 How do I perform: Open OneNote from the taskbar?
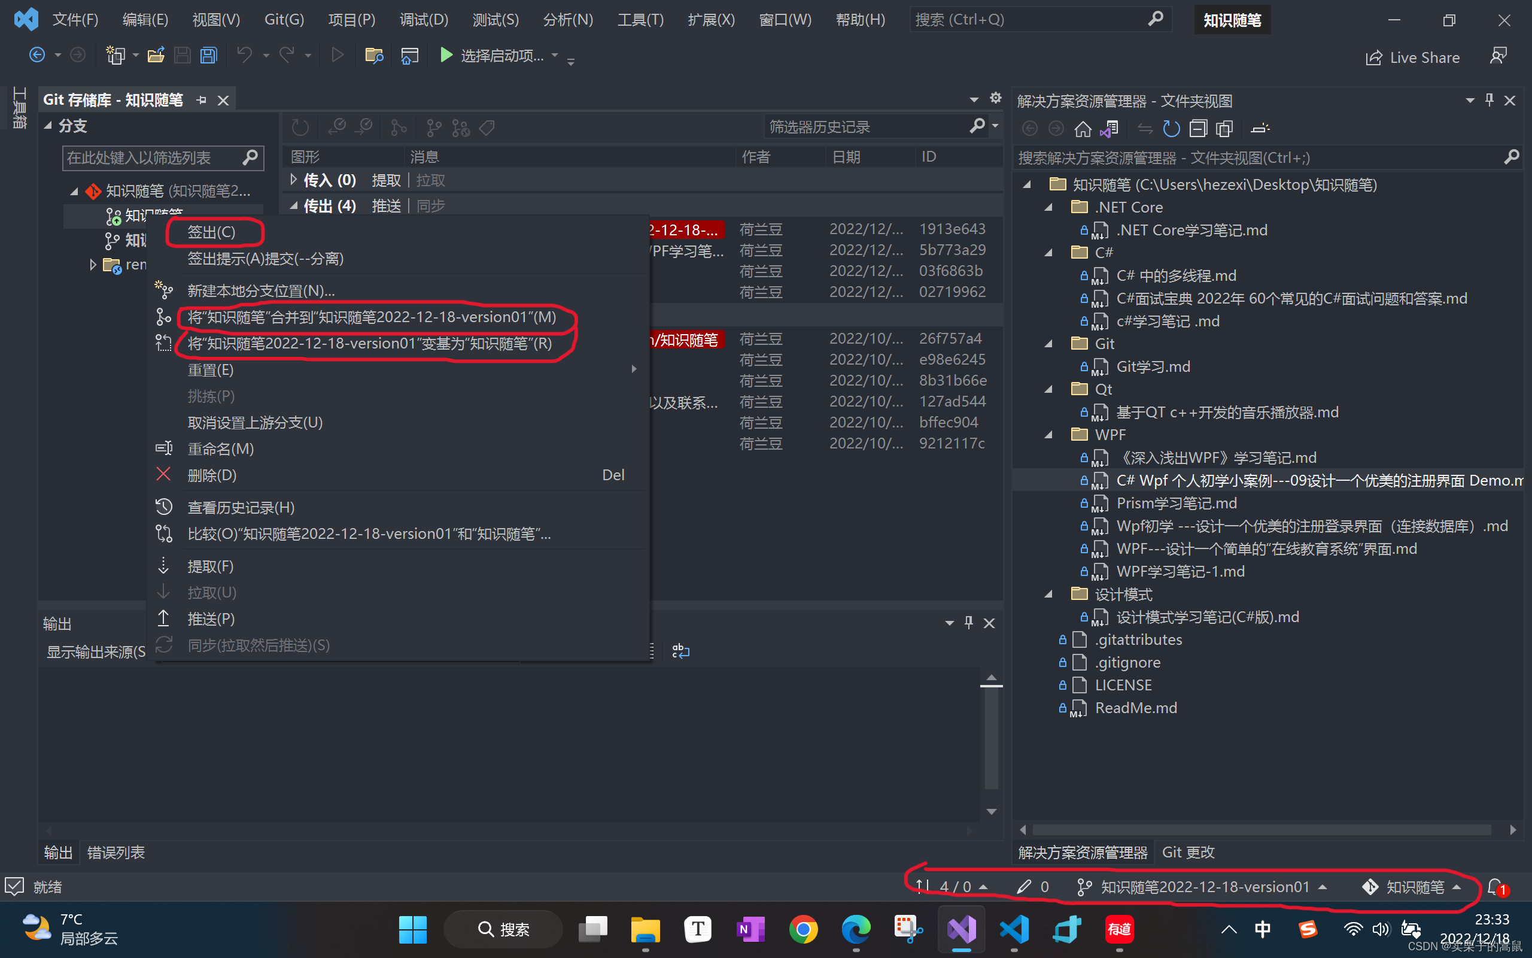tap(751, 929)
